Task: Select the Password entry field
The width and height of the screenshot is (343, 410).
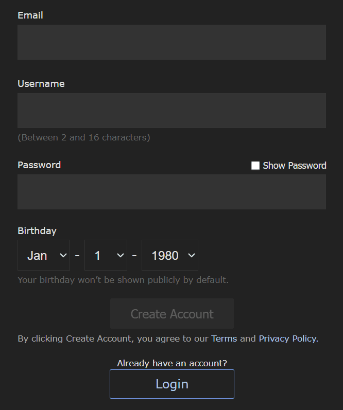Action: click(x=171, y=192)
